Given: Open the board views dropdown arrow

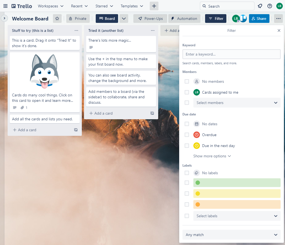Looking at the screenshot, I should click(x=124, y=19).
